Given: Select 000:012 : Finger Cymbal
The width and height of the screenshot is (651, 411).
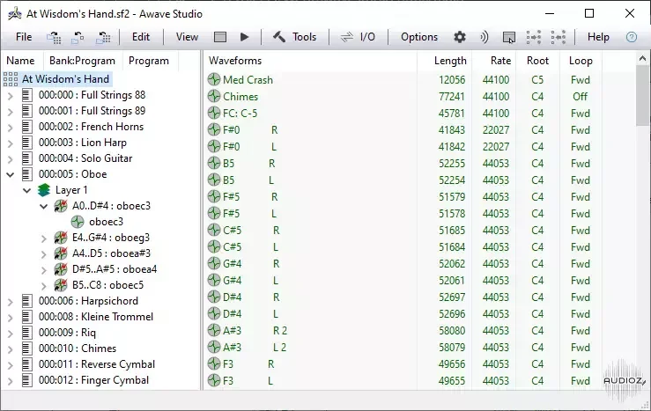Looking at the screenshot, I should tap(93, 380).
